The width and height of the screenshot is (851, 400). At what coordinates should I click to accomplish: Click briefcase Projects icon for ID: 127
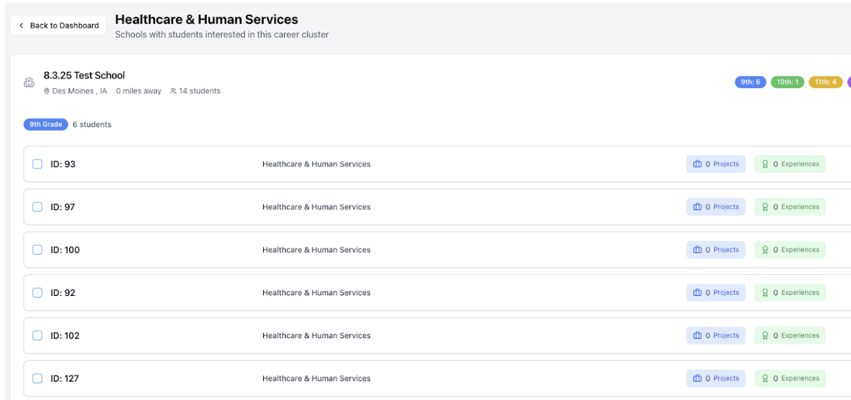click(698, 379)
